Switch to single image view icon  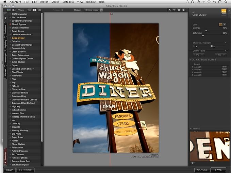30,10
